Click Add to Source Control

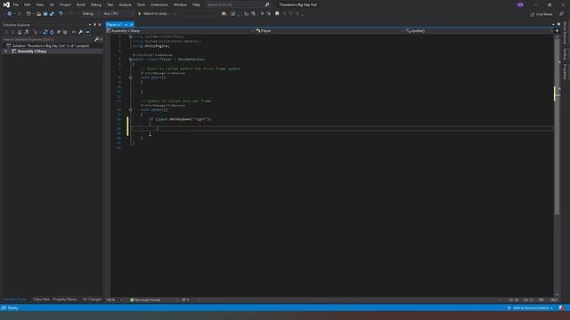[x=531, y=308]
